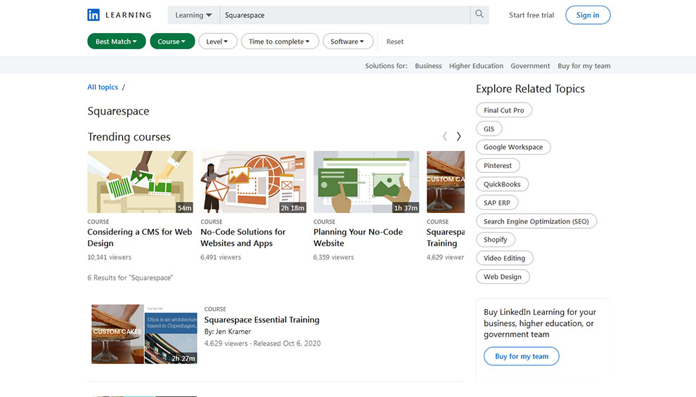The height and width of the screenshot is (397, 696).
Task: Open the Government solutions link
Action: tap(530, 65)
